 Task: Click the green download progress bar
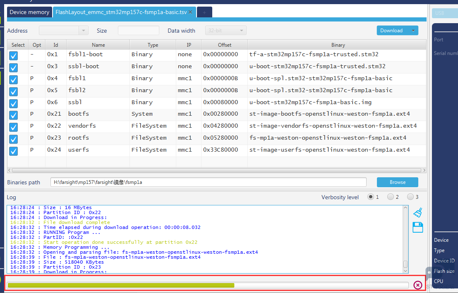121,285
